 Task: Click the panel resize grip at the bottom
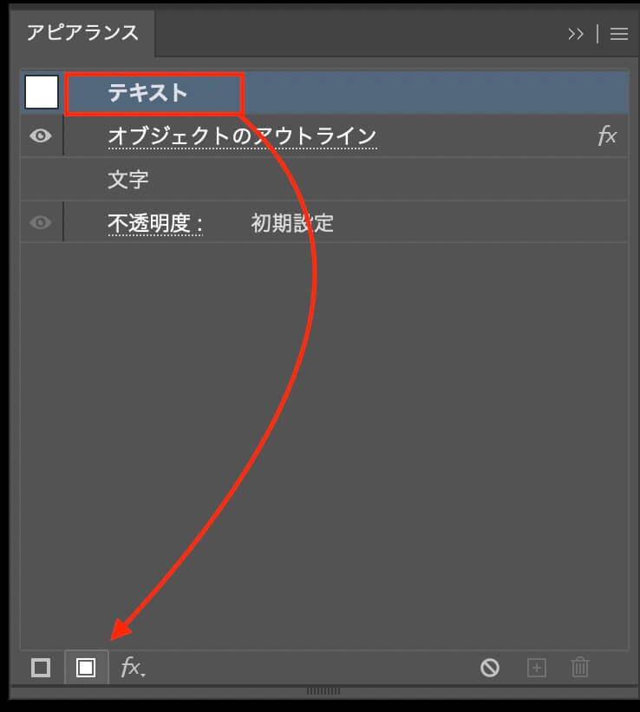pyautogui.click(x=323, y=691)
